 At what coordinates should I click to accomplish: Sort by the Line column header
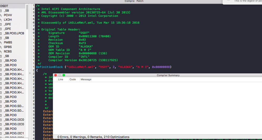point(61,79)
